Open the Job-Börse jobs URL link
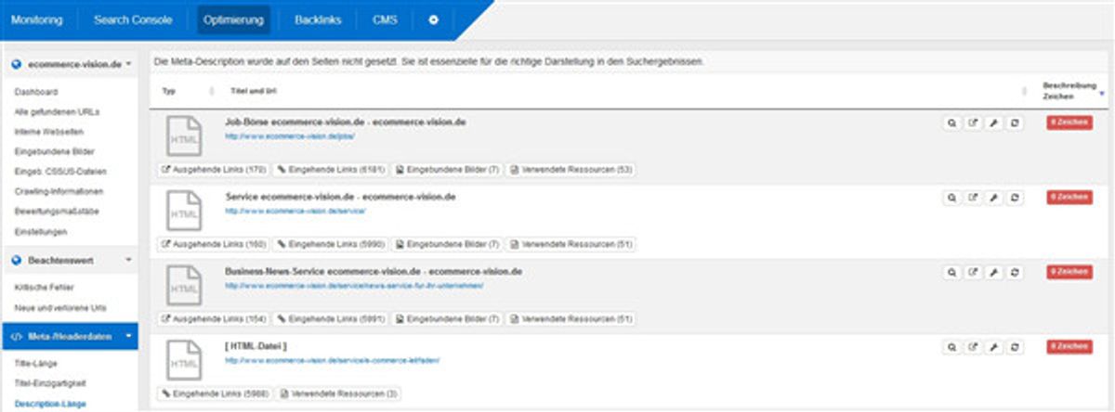Image resolution: width=1115 pixels, height=412 pixels. pos(290,136)
